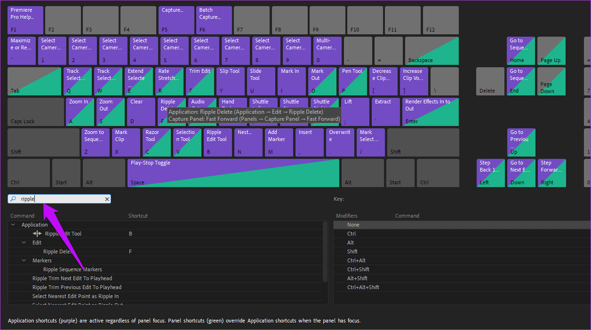Click the Ripple Edit Tool B key
The height and width of the screenshot is (330, 591).
pyautogui.click(x=218, y=142)
